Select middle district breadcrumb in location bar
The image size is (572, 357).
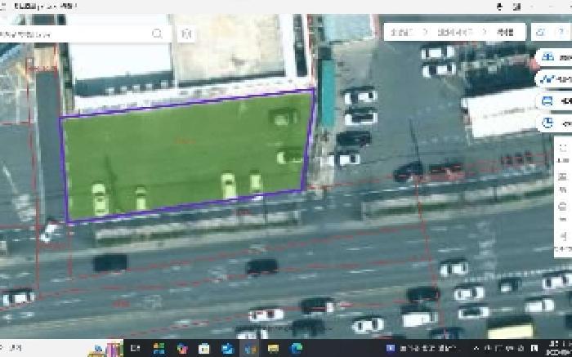coord(455,32)
